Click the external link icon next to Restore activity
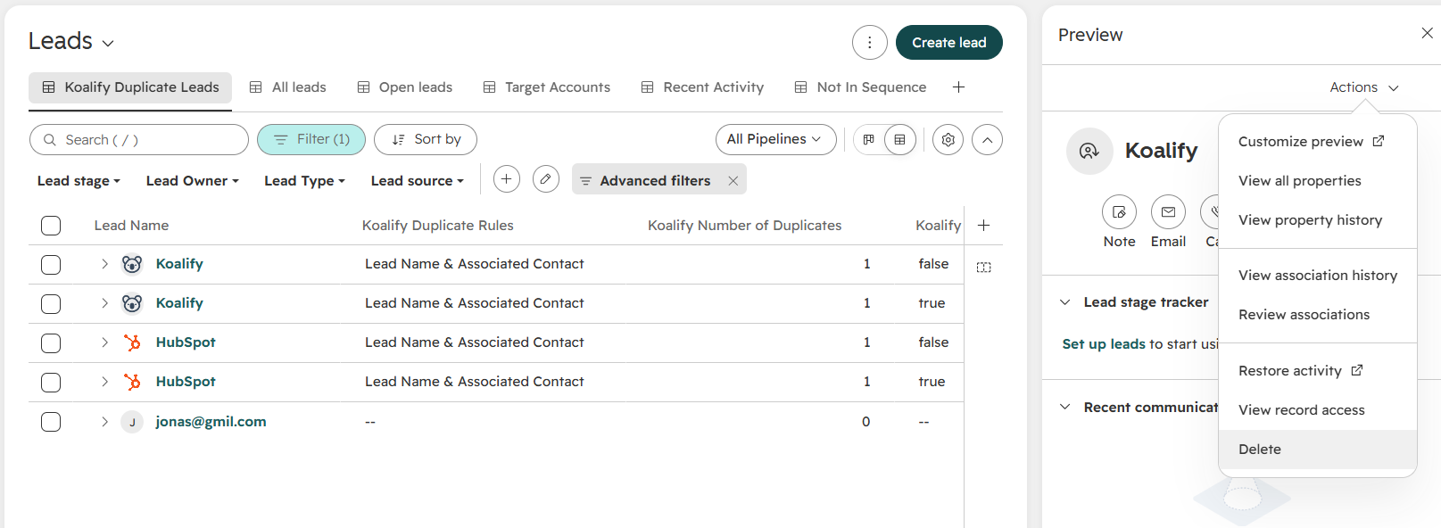Viewport: 1441px width, 528px height. [x=1357, y=370]
